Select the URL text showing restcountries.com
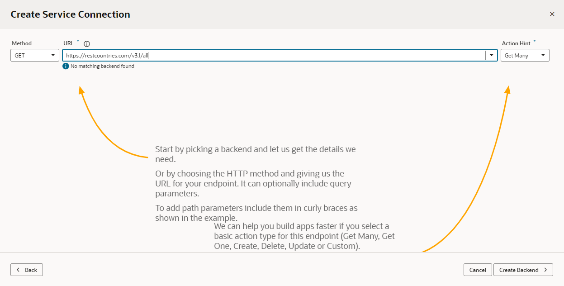Viewport: 564px width, 286px height. (107, 55)
